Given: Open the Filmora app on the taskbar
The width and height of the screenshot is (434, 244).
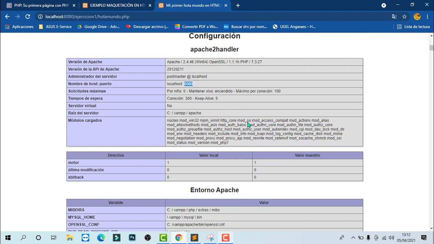Looking at the screenshot, I should tap(116, 238).
